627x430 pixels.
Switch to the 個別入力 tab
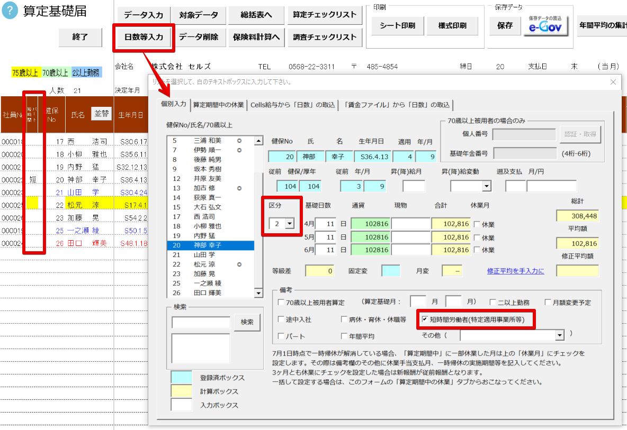click(x=174, y=104)
